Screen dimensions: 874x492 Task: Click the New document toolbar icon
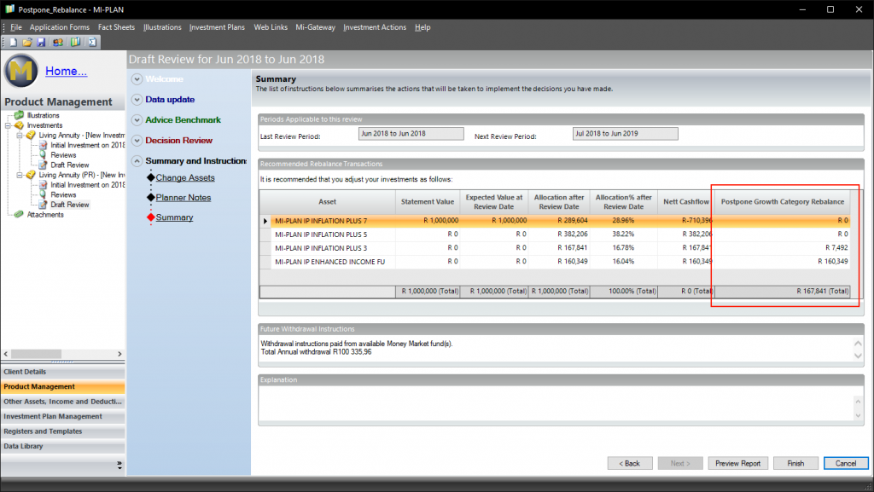click(x=15, y=41)
